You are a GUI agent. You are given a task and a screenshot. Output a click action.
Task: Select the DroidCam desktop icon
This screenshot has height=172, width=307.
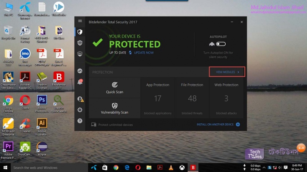click(25, 149)
